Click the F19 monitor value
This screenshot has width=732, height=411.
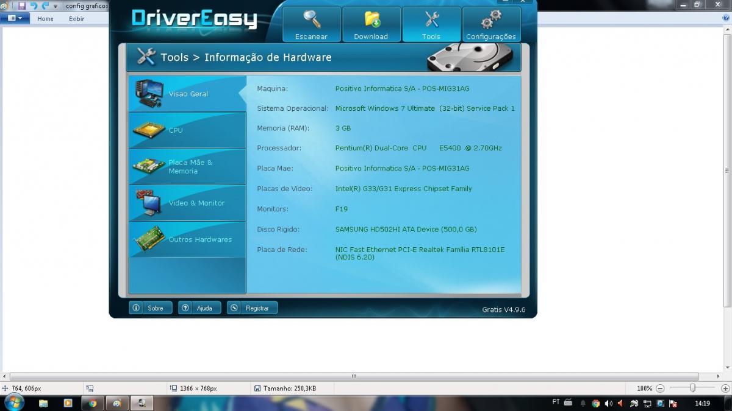tap(342, 209)
